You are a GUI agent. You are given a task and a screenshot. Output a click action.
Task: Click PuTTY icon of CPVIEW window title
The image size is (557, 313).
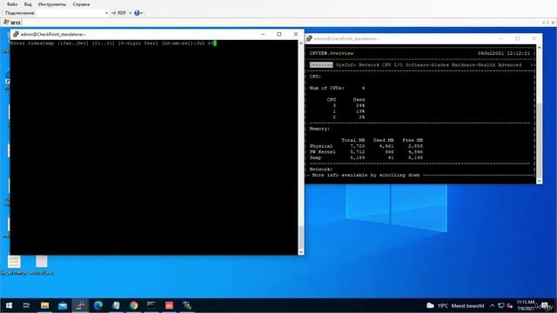[x=310, y=38]
